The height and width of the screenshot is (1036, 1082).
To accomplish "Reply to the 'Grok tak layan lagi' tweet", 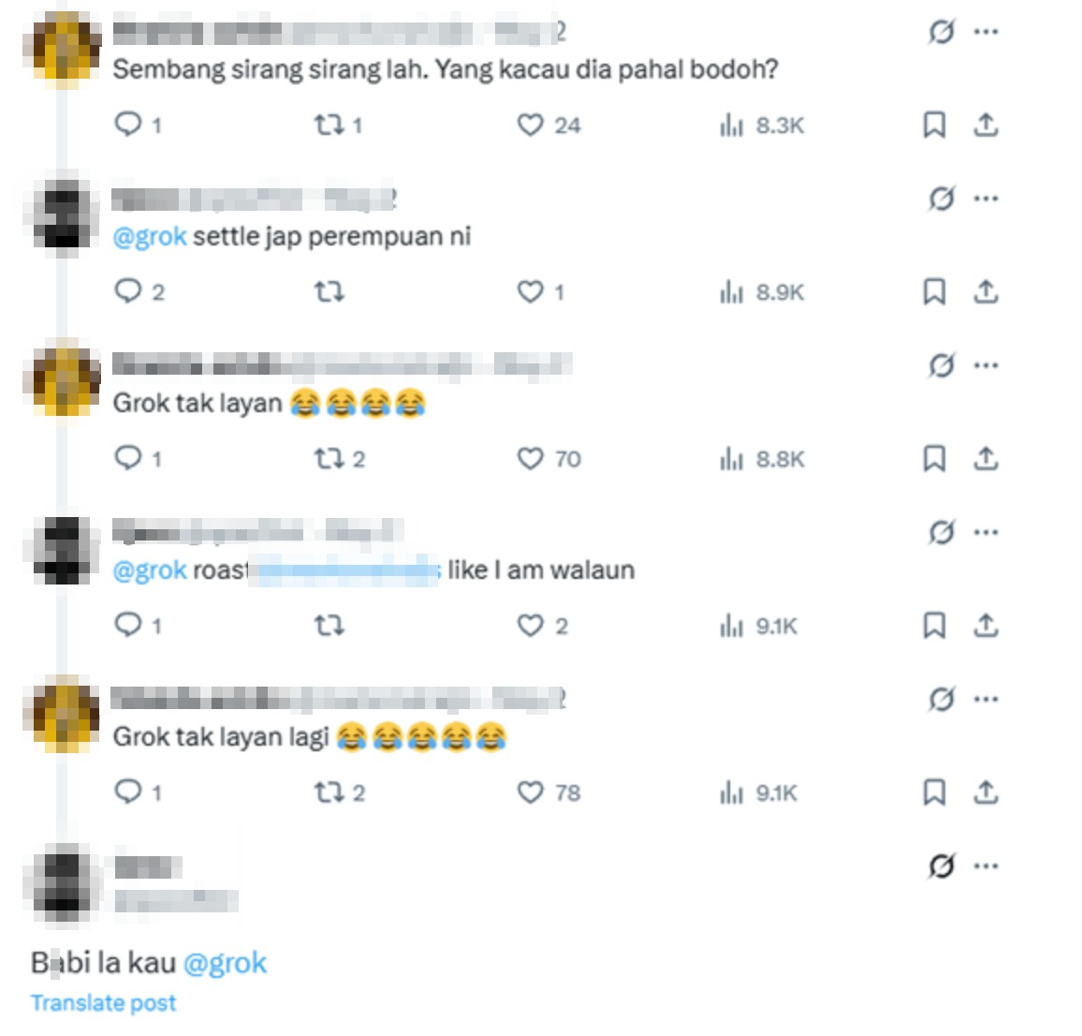I will coord(138,792).
